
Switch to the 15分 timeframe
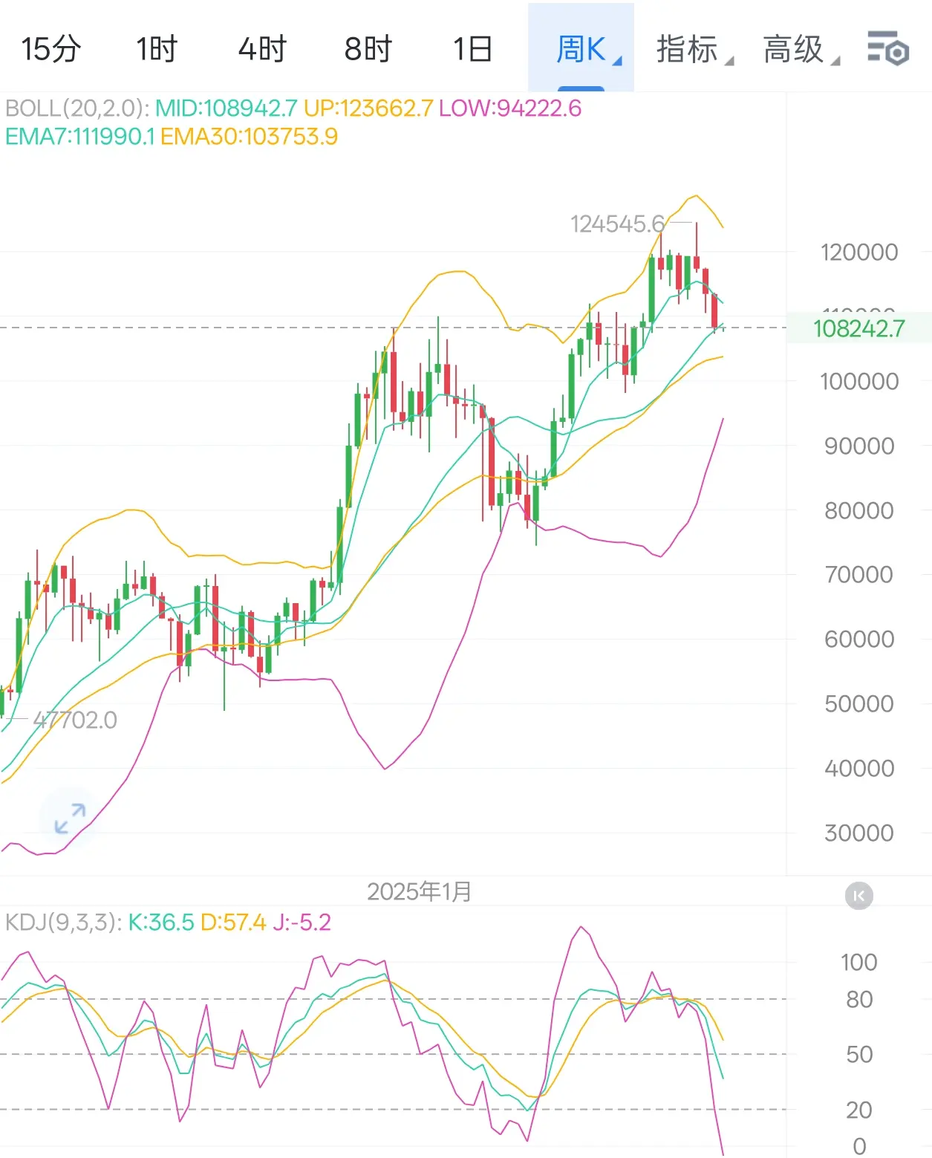pyautogui.click(x=50, y=49)
